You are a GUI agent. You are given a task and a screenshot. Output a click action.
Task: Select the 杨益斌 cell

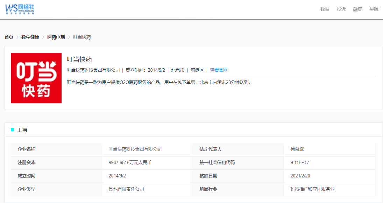329,149
